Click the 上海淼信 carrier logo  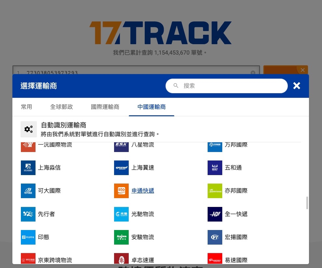pos(28,168)
